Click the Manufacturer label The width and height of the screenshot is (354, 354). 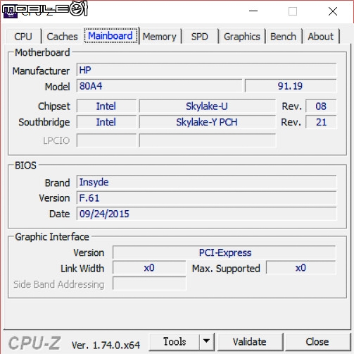click(x=41, y=71)
